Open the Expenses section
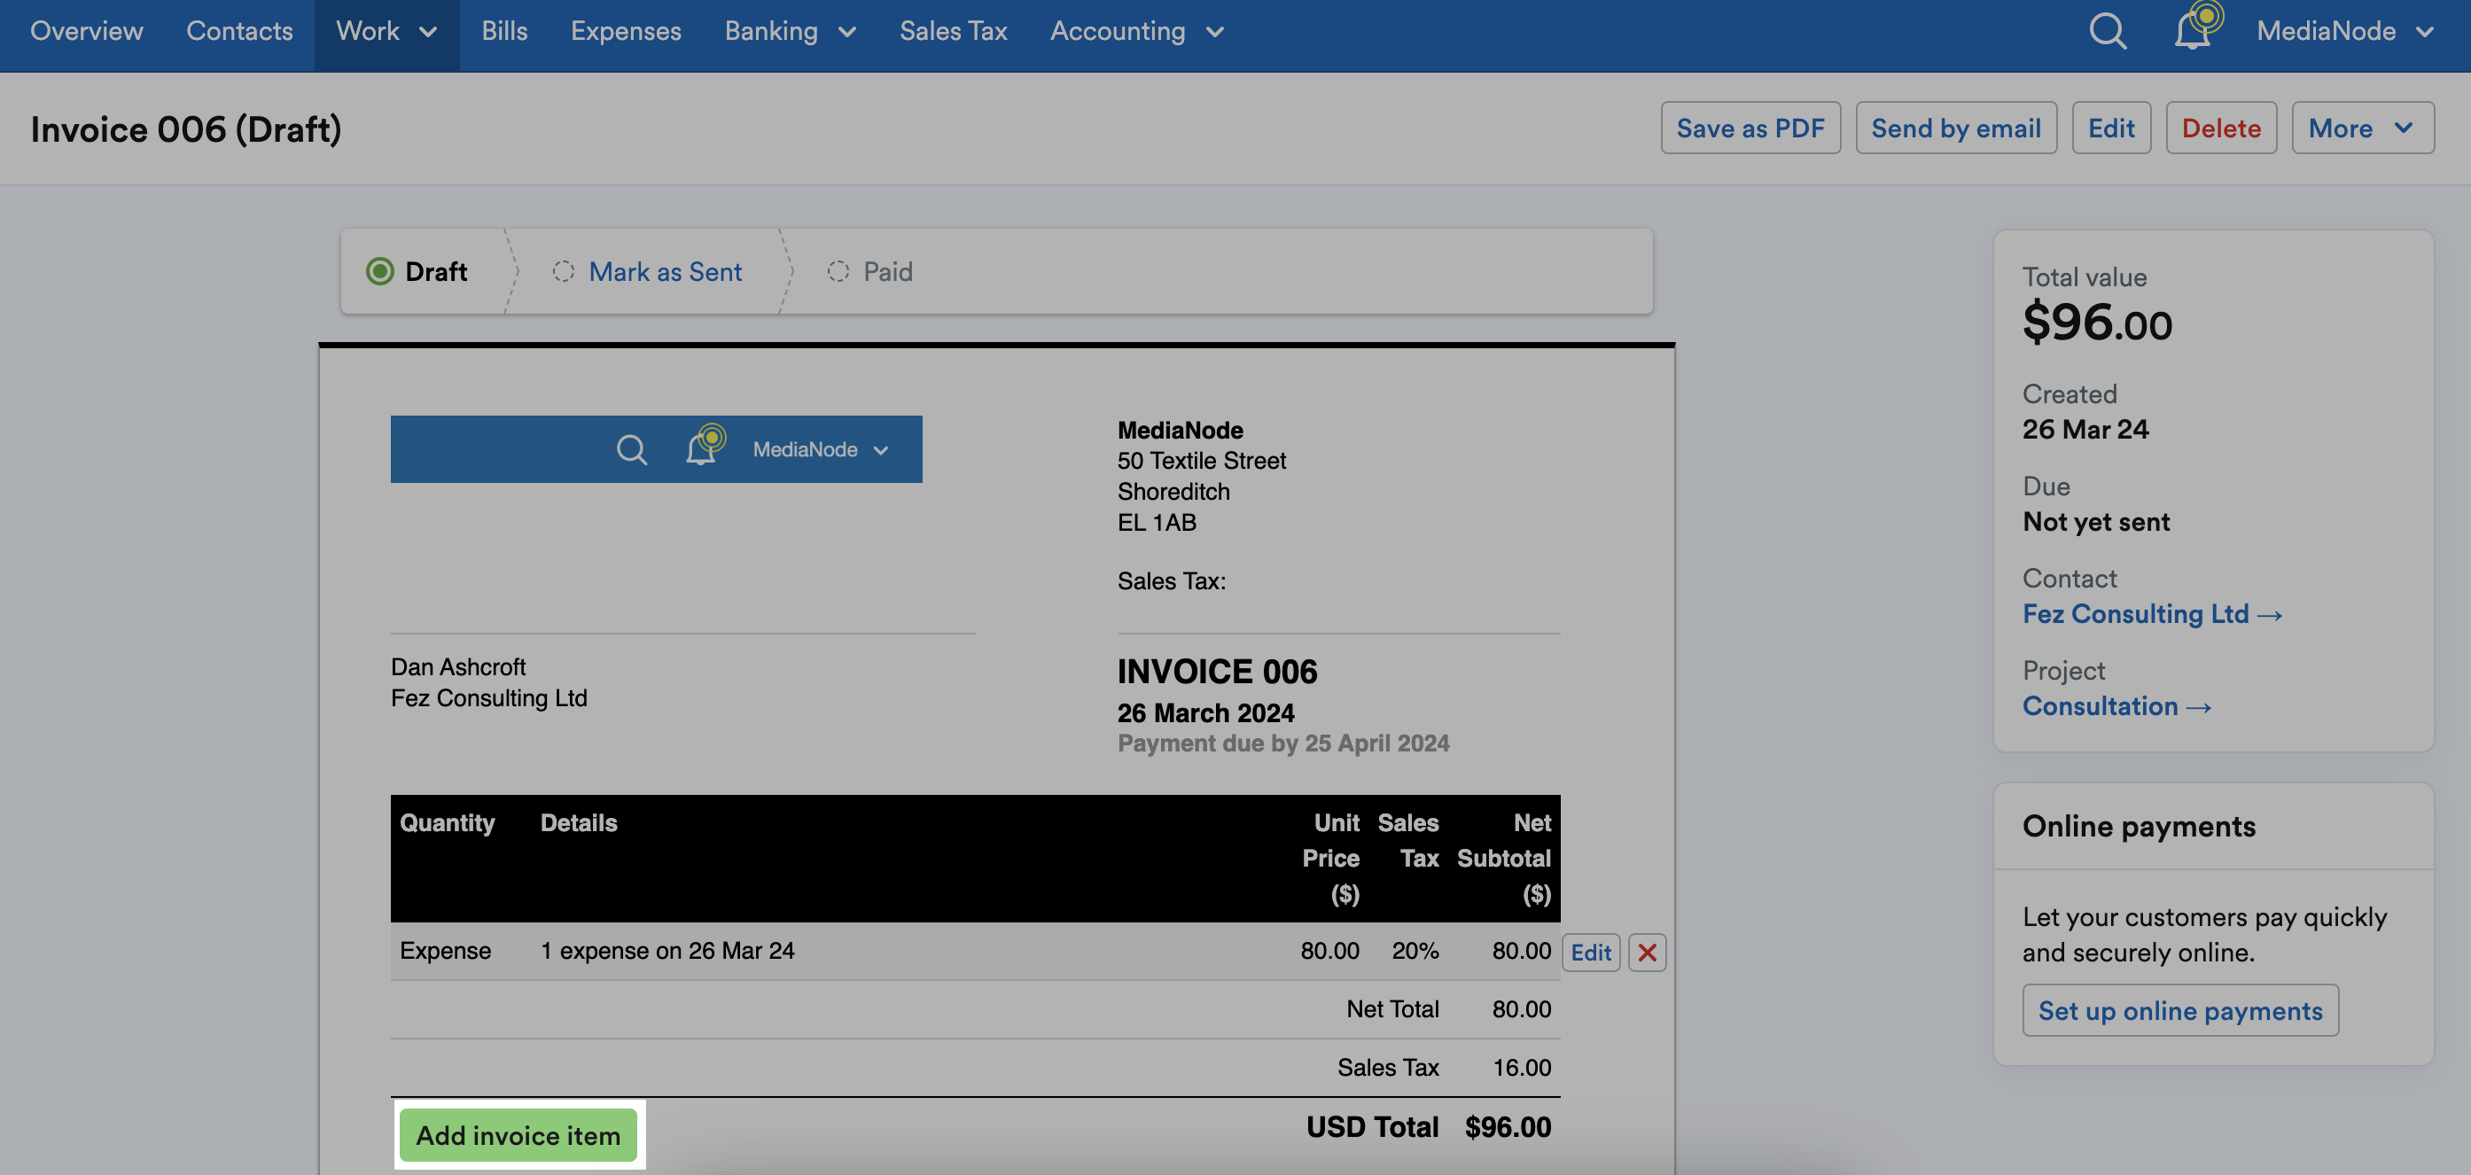The height and width of the screenshot is (1175, 2471). pos(626,31)
